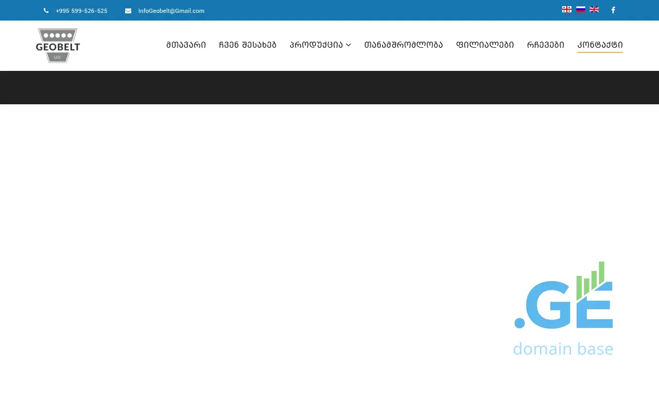Call the number +995 599-526-525
Screen dimensions: 659x411
81,11
